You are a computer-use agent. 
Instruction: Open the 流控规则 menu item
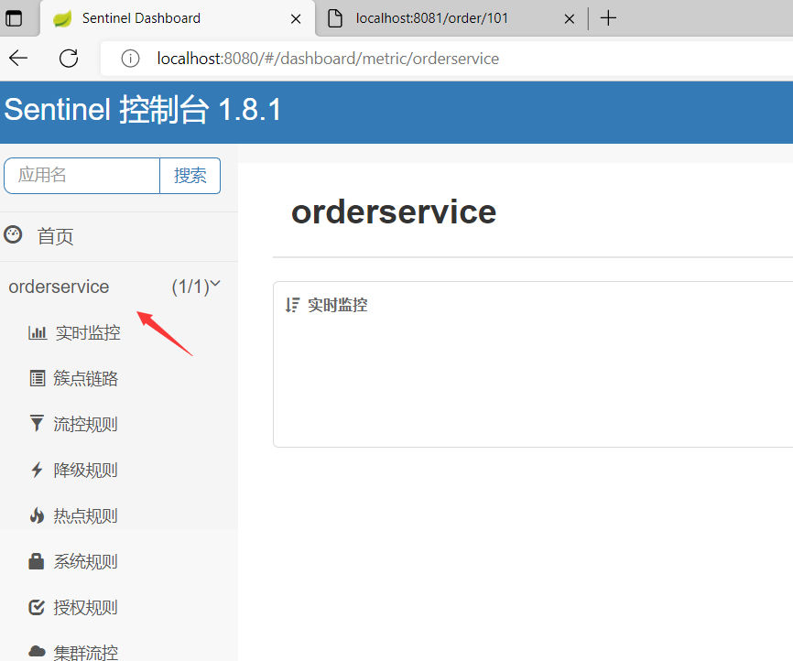(85, 424)
